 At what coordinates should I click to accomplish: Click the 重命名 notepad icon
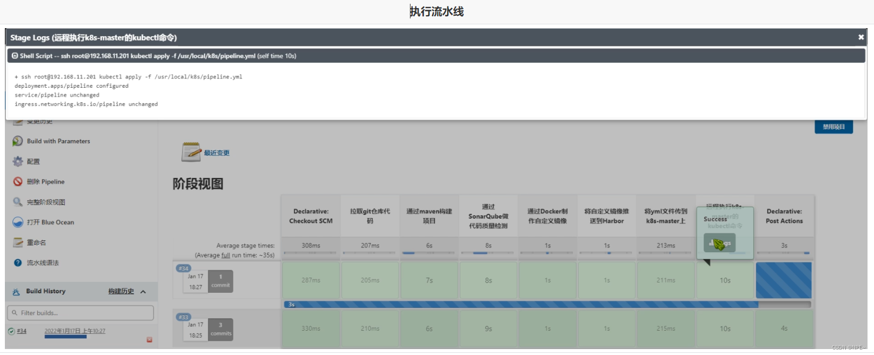tap(18, 242)
